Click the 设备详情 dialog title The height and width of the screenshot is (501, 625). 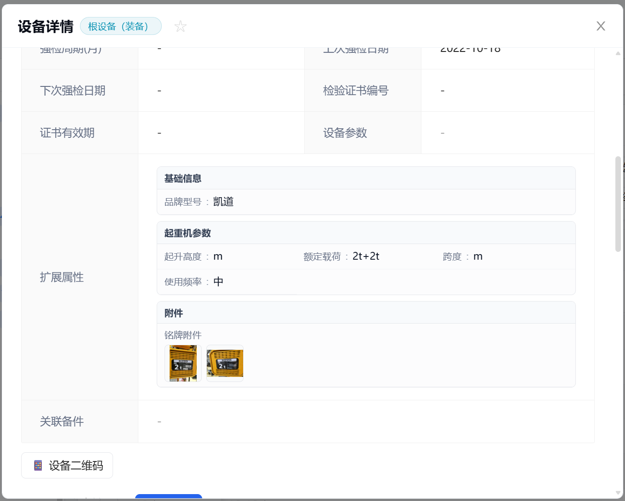[45, 26]
